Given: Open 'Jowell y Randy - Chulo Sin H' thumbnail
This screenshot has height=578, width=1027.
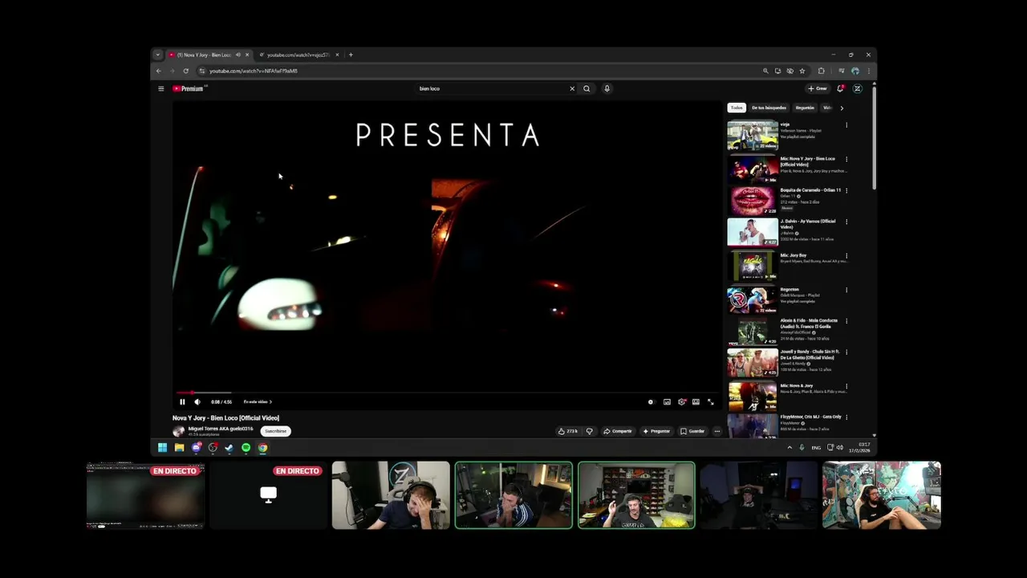Looking at the screenshot, I should point(753,362).
